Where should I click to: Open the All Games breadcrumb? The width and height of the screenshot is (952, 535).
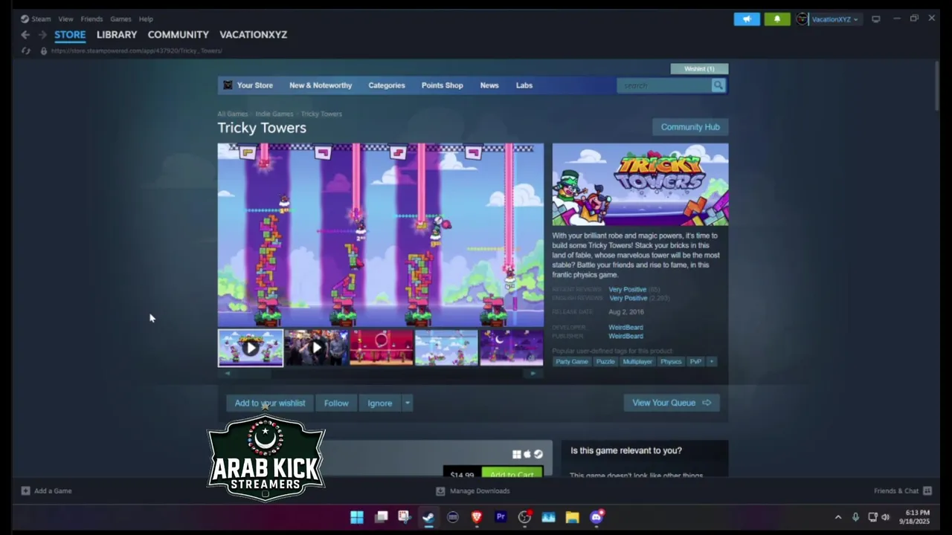tap(232, 114)
